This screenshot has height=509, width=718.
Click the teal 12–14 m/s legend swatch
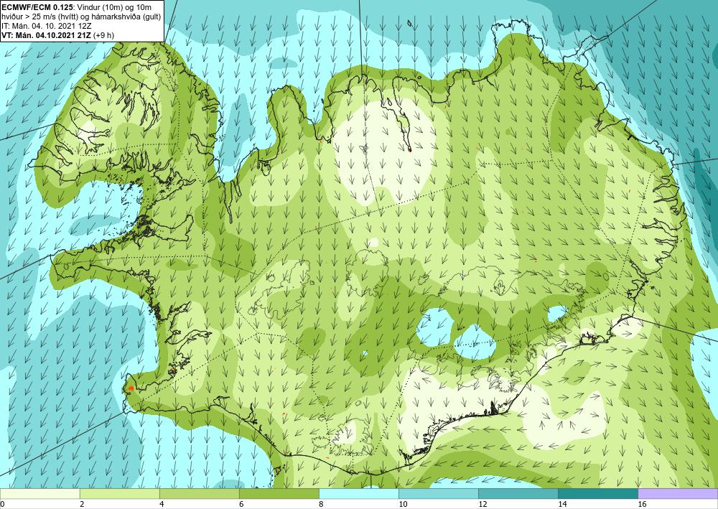(x=518, y=494)
